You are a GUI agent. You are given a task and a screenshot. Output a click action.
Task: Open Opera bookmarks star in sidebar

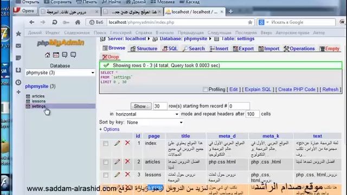point(18,34)
